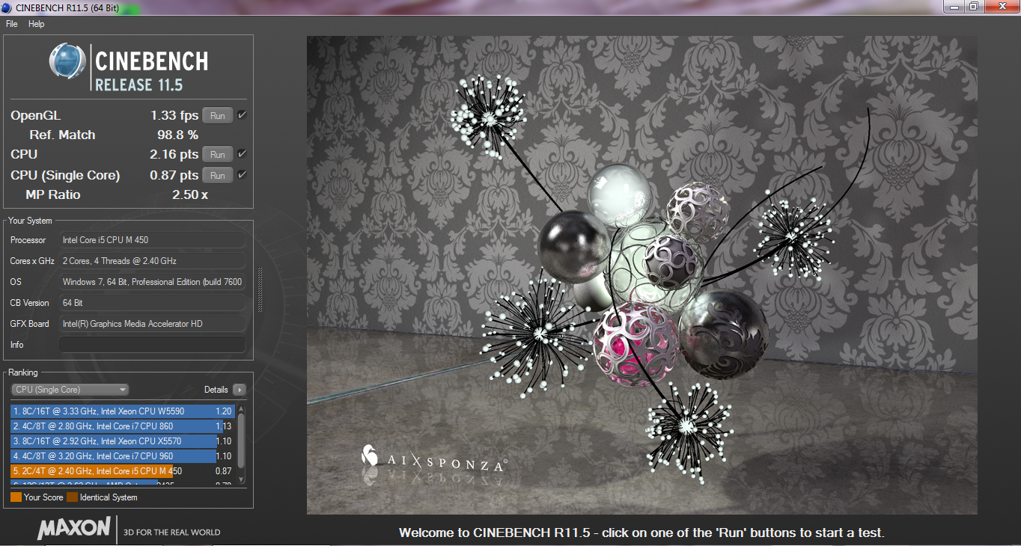This screenshot has width=1021, height=546.
Task: Select ranking row 5 Intel Core i5 M 450
Action: (123, 471)
